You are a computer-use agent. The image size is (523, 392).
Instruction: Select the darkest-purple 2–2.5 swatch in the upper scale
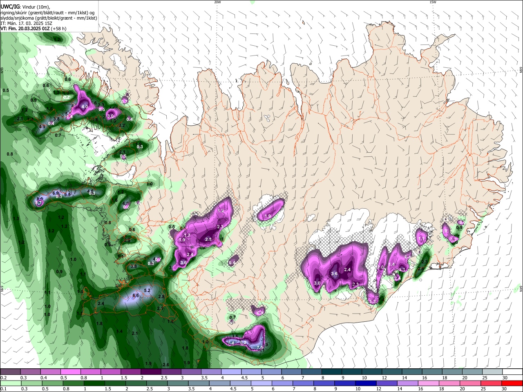151,372
